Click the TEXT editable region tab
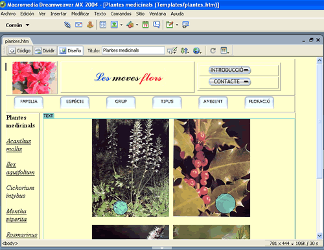Screen dimensions: 324x250 [x=49, y=116]
